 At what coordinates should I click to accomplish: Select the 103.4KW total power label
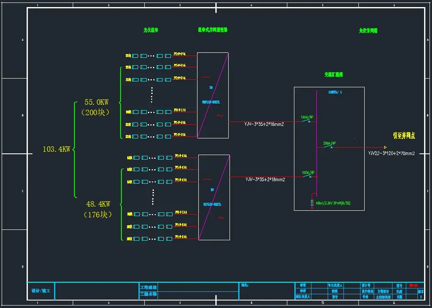click(x=57, y=149)
